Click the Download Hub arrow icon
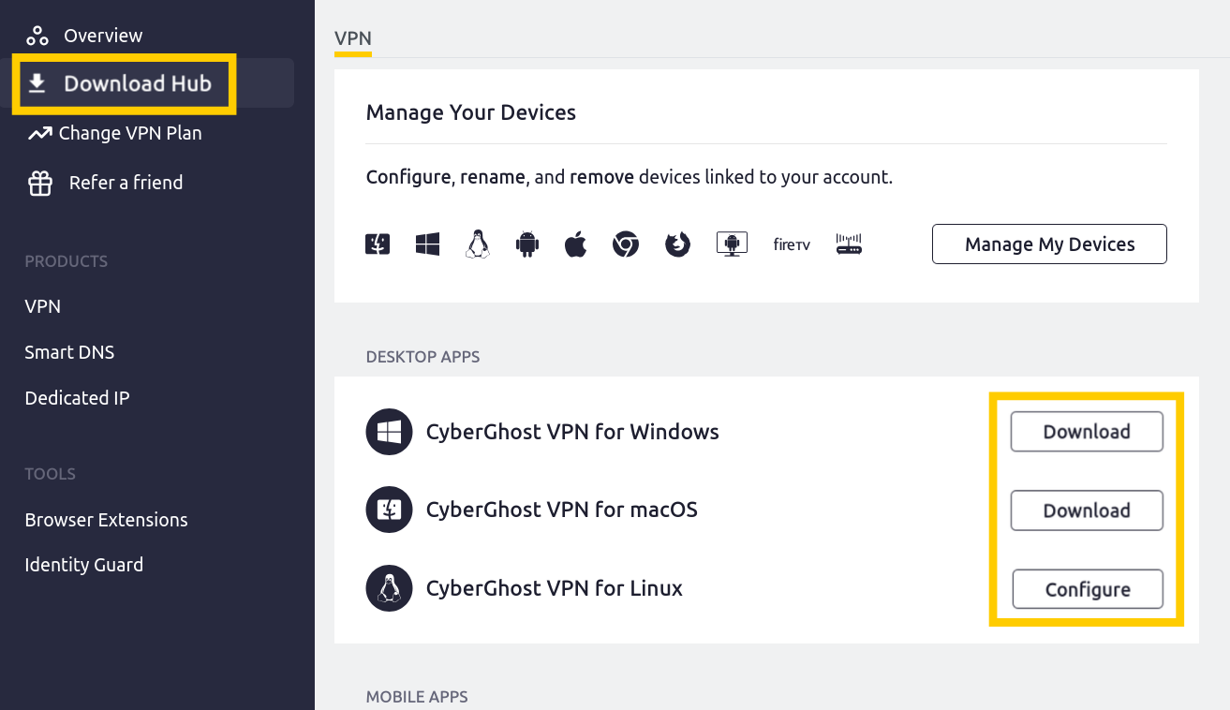The height and width of the screenshot is (710, 1230). tap(37, 84)
